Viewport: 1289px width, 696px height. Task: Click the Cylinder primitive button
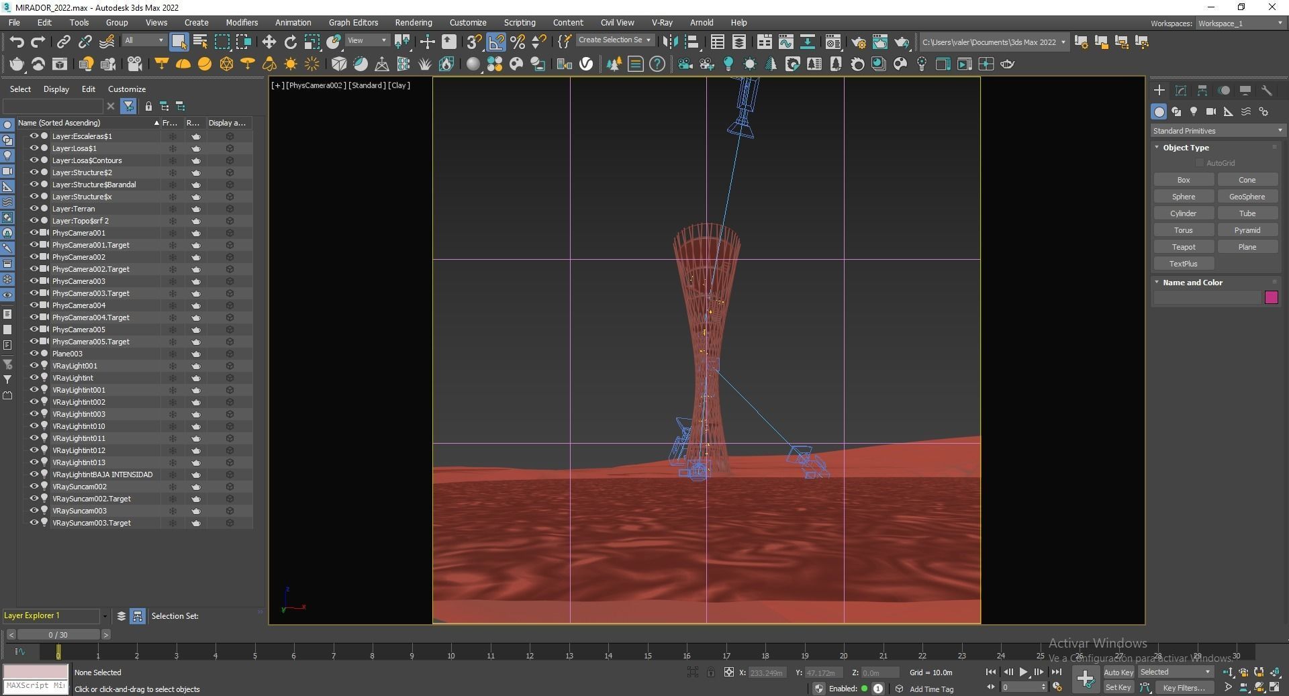pos(1183,213)
